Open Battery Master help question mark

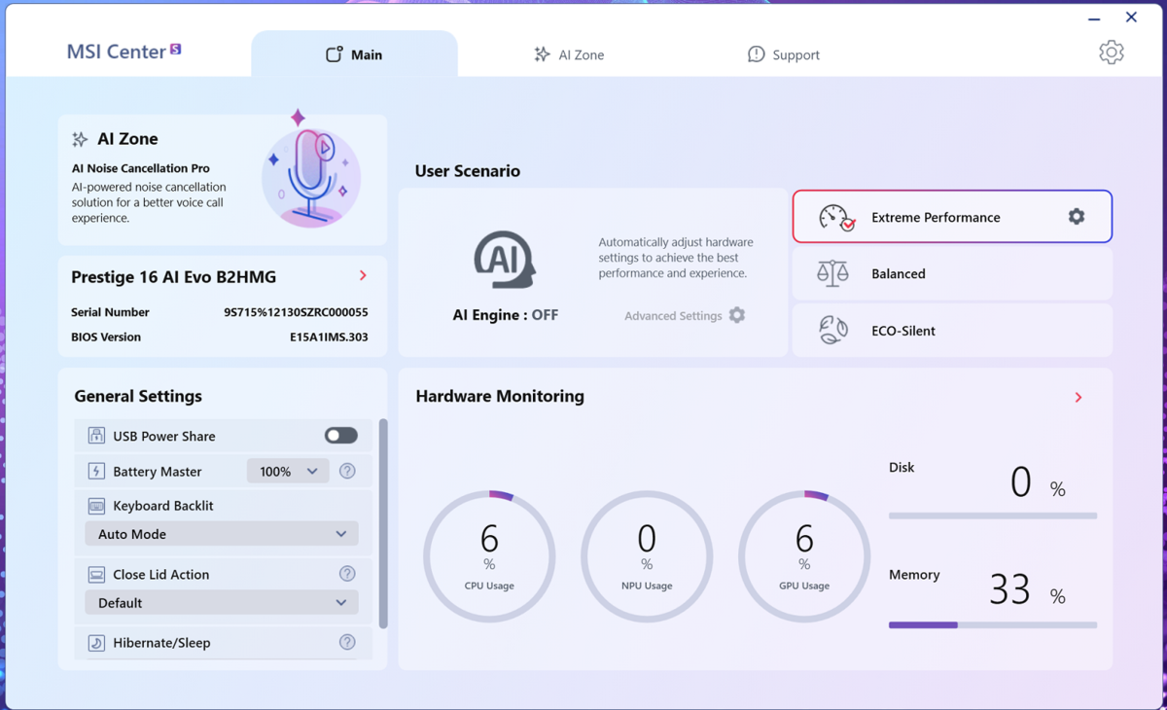point(347,471)
